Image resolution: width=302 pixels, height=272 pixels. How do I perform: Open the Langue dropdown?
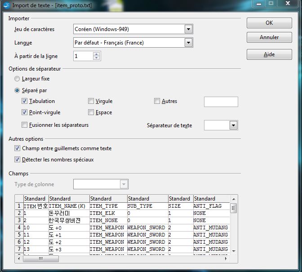(x=188, y=43)
